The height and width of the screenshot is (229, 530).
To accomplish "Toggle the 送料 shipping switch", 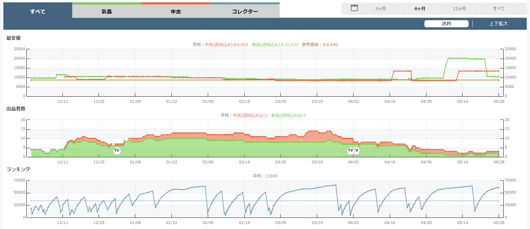I will [x=446, y=24].
